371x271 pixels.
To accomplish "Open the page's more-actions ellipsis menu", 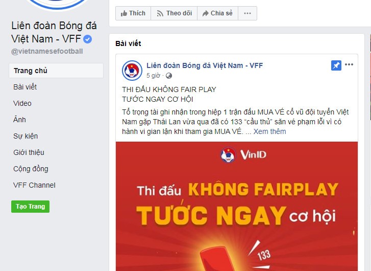I will [x=248, y=13].
